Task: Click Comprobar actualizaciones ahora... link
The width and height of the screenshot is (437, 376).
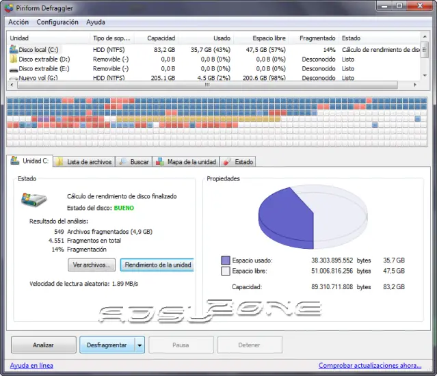Action: pos(370,366)
